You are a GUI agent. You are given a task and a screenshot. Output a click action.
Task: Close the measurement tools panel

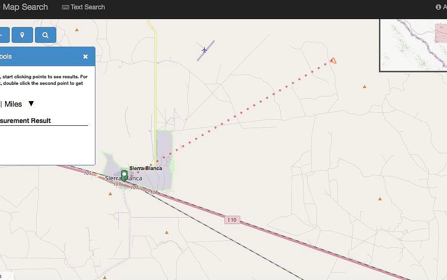(x=85, y=56)
